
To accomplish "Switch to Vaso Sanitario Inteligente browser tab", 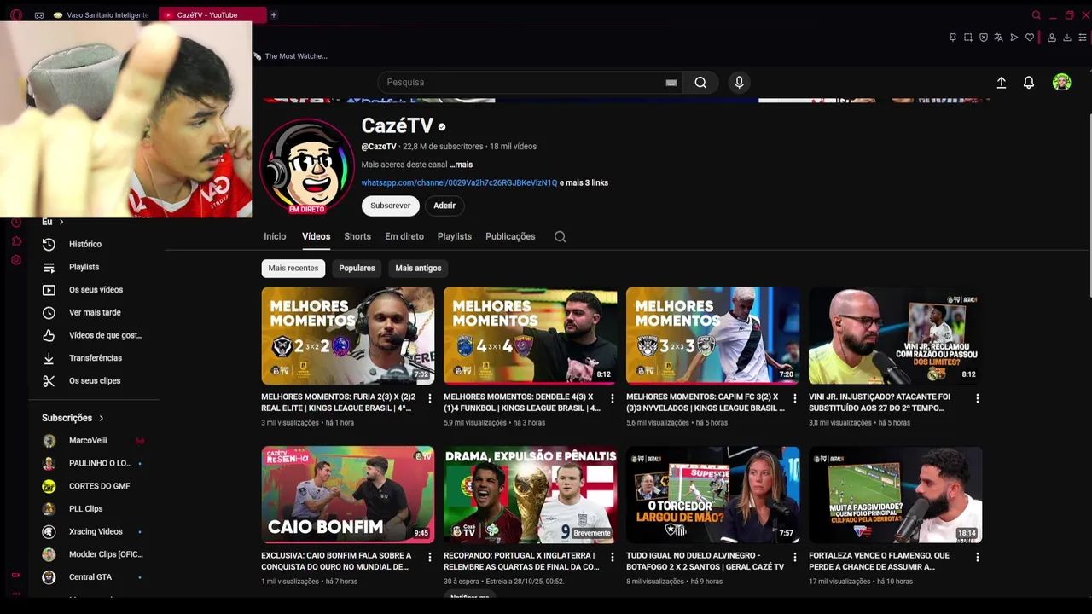I will 101,15.
